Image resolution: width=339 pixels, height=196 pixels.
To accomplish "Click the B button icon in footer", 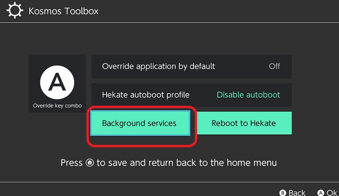I will 283,193.
